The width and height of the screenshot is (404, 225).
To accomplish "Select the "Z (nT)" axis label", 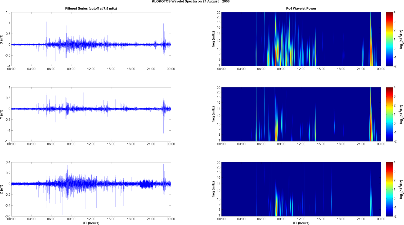I will 2,189.
